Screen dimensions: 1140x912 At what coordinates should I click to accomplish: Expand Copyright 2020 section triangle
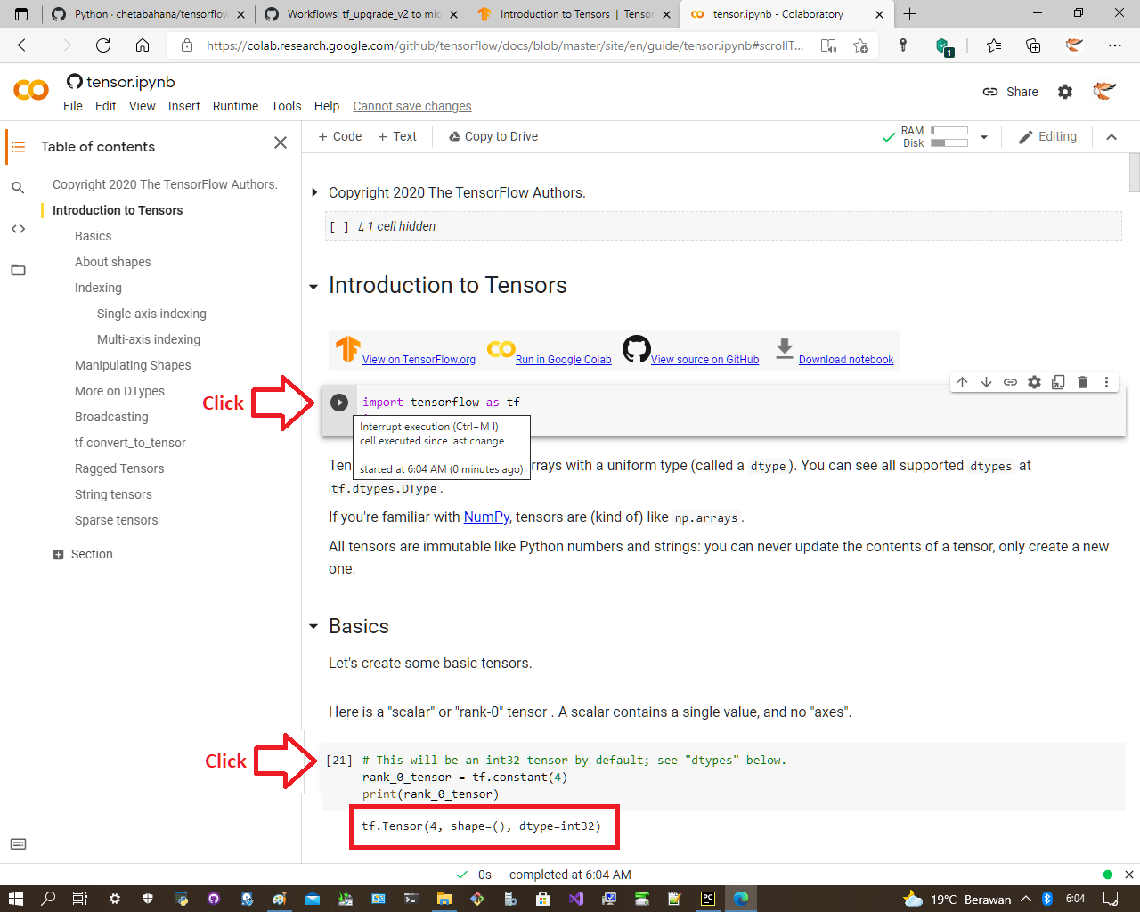[x=313, y=192]
